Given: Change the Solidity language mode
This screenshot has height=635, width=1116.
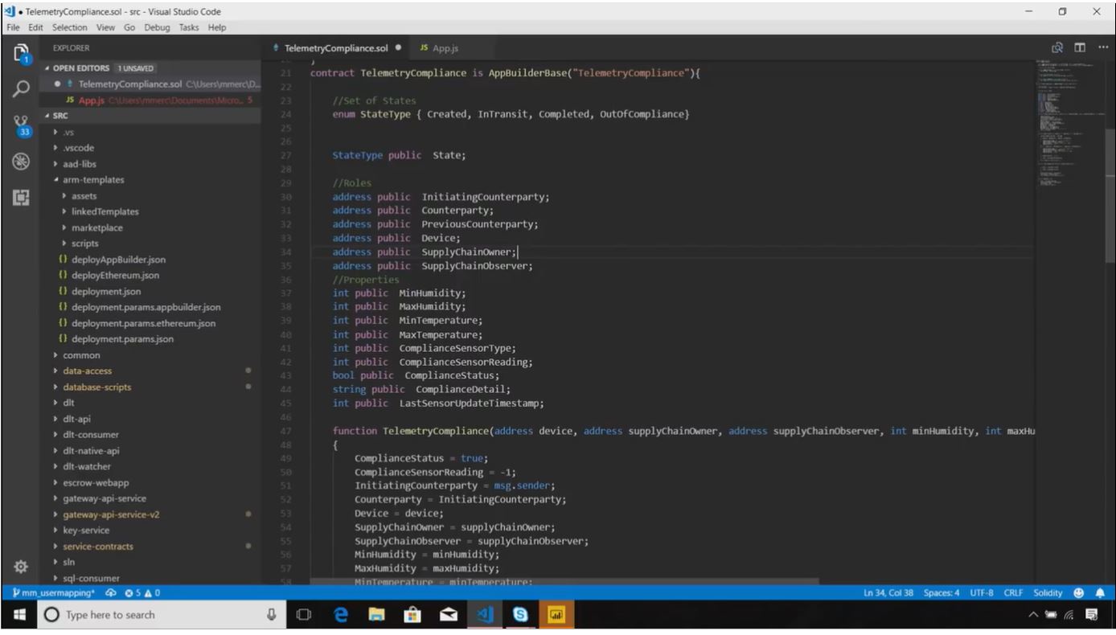Looking at the screenshot, I should pyautogui.click(x=1049, y=592).
